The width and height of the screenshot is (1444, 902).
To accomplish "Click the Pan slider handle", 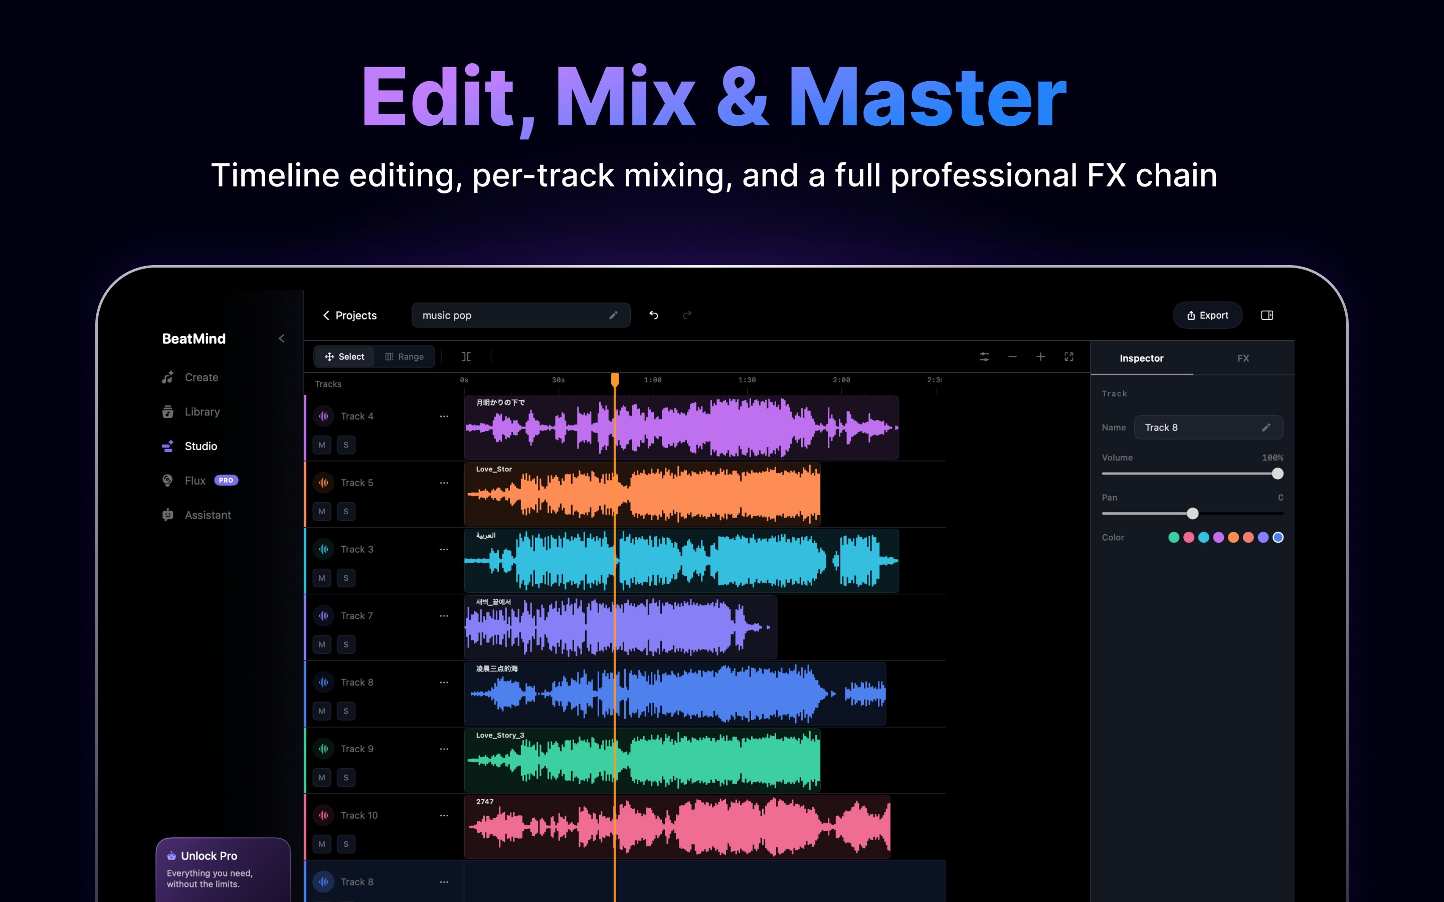I will pyautogui.click(x=1192, y=514).
